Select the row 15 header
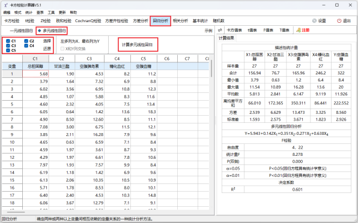The height and width of the screenshot is (223, 358). 12,180
